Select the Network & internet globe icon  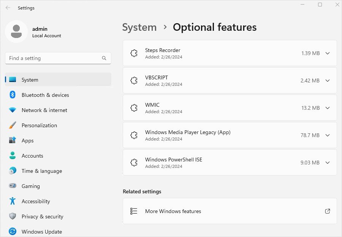click(x=11, y=110)
